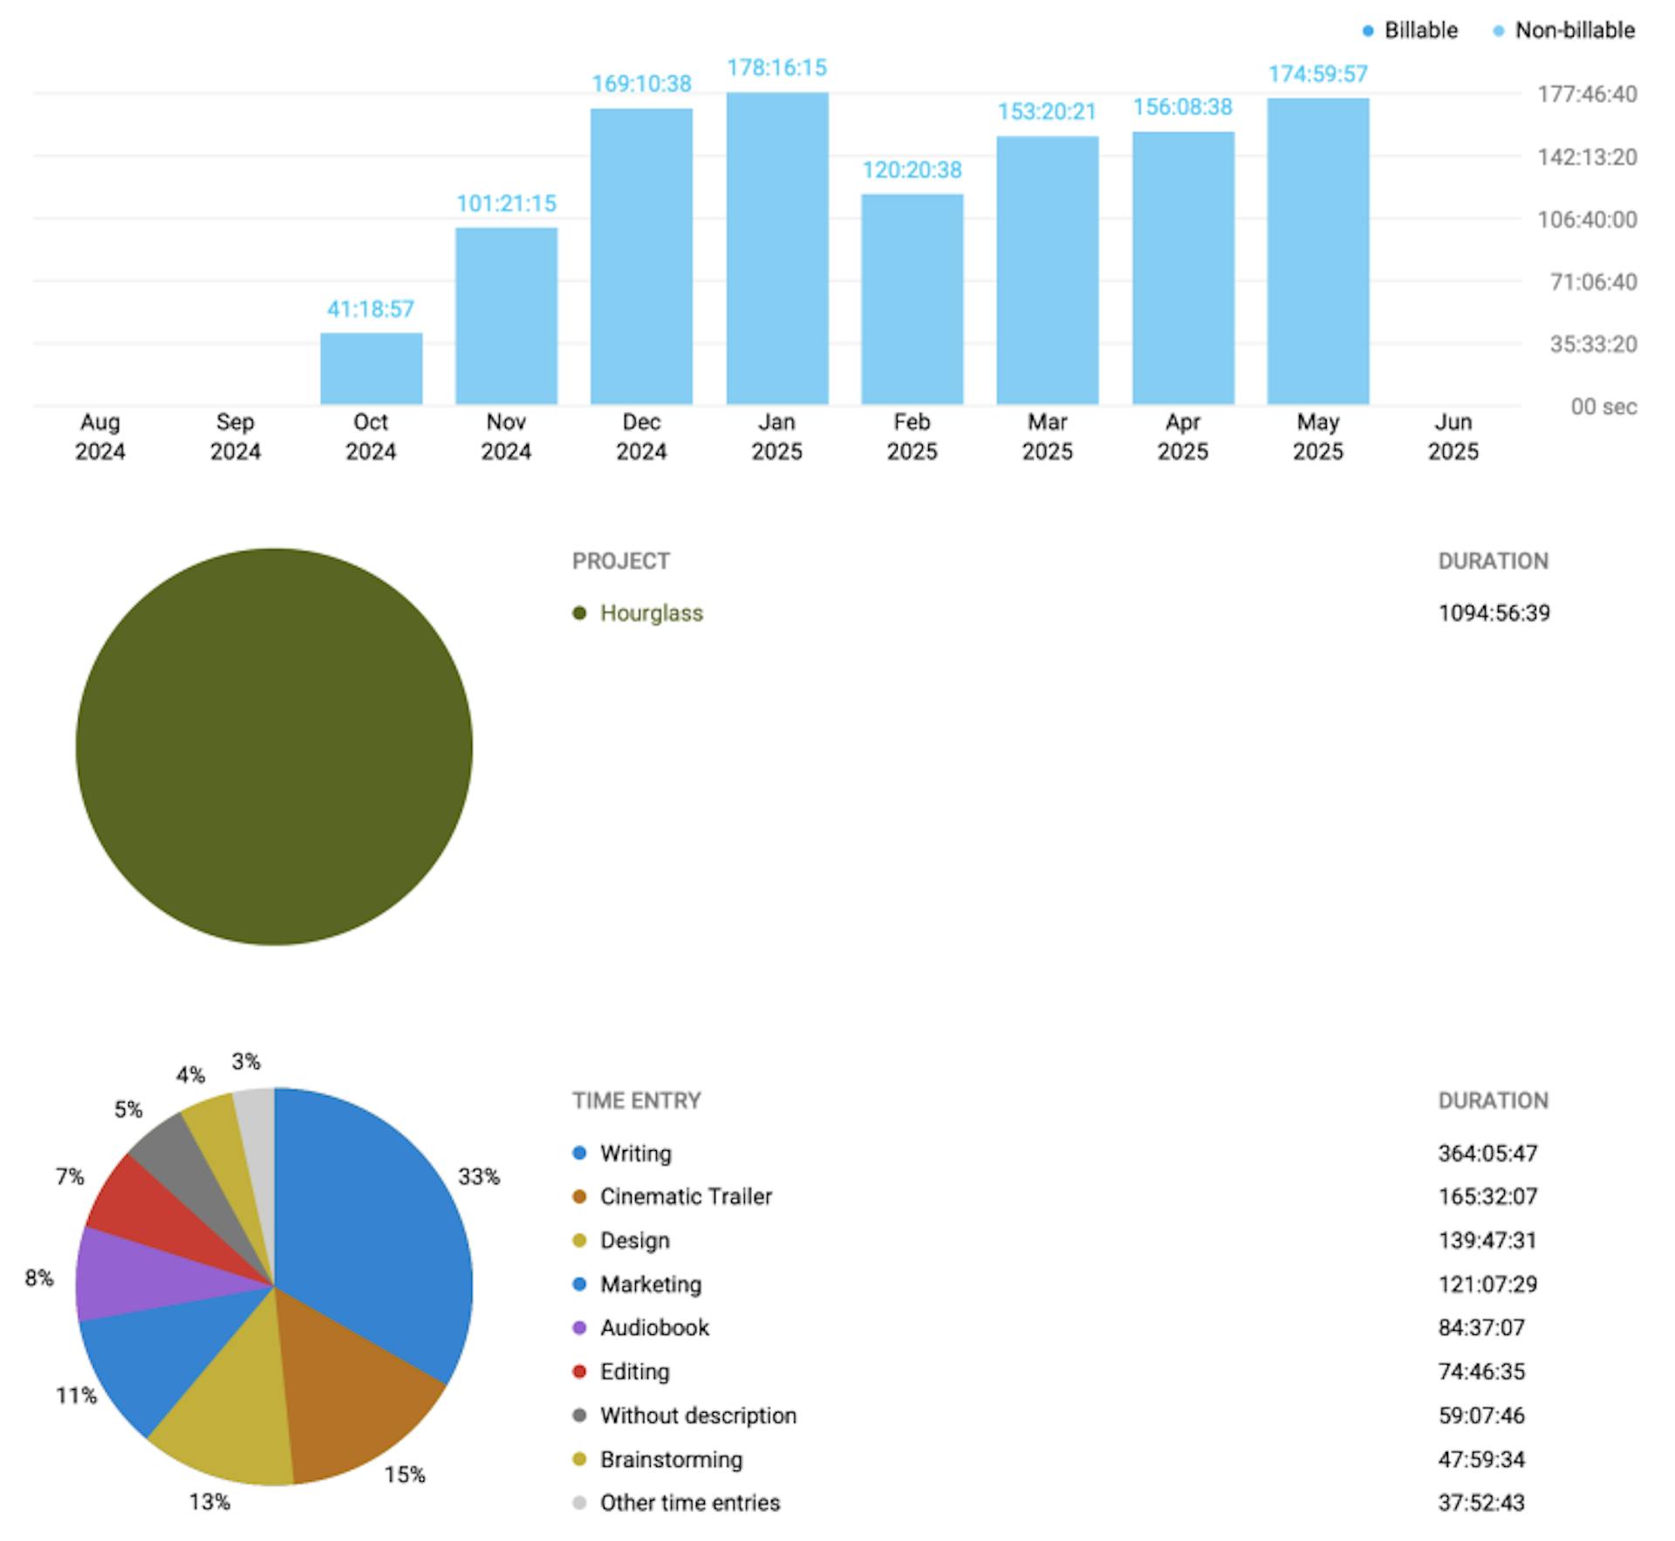Click the Design legend color dot
Image resolution: width=1675 pixels, height=1541 pixels.
coord(579,1240)
